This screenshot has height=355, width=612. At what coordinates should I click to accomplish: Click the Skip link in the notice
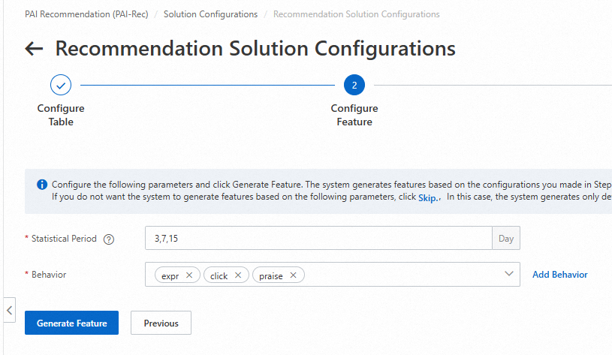(428, 197)
